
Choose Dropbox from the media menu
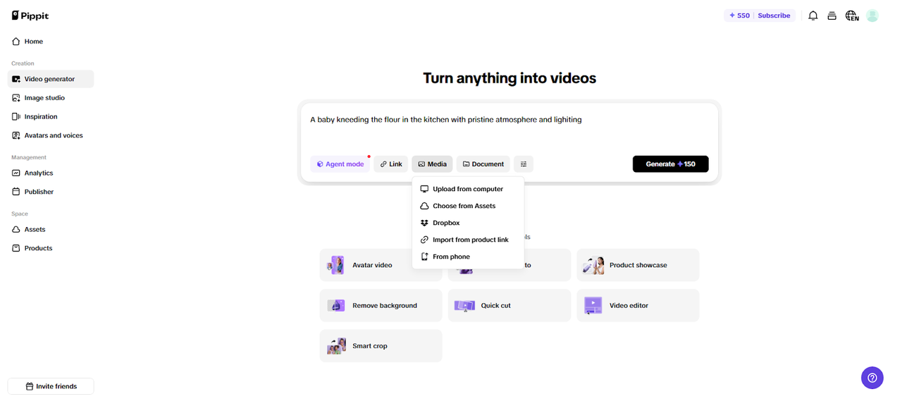point(445,223)
